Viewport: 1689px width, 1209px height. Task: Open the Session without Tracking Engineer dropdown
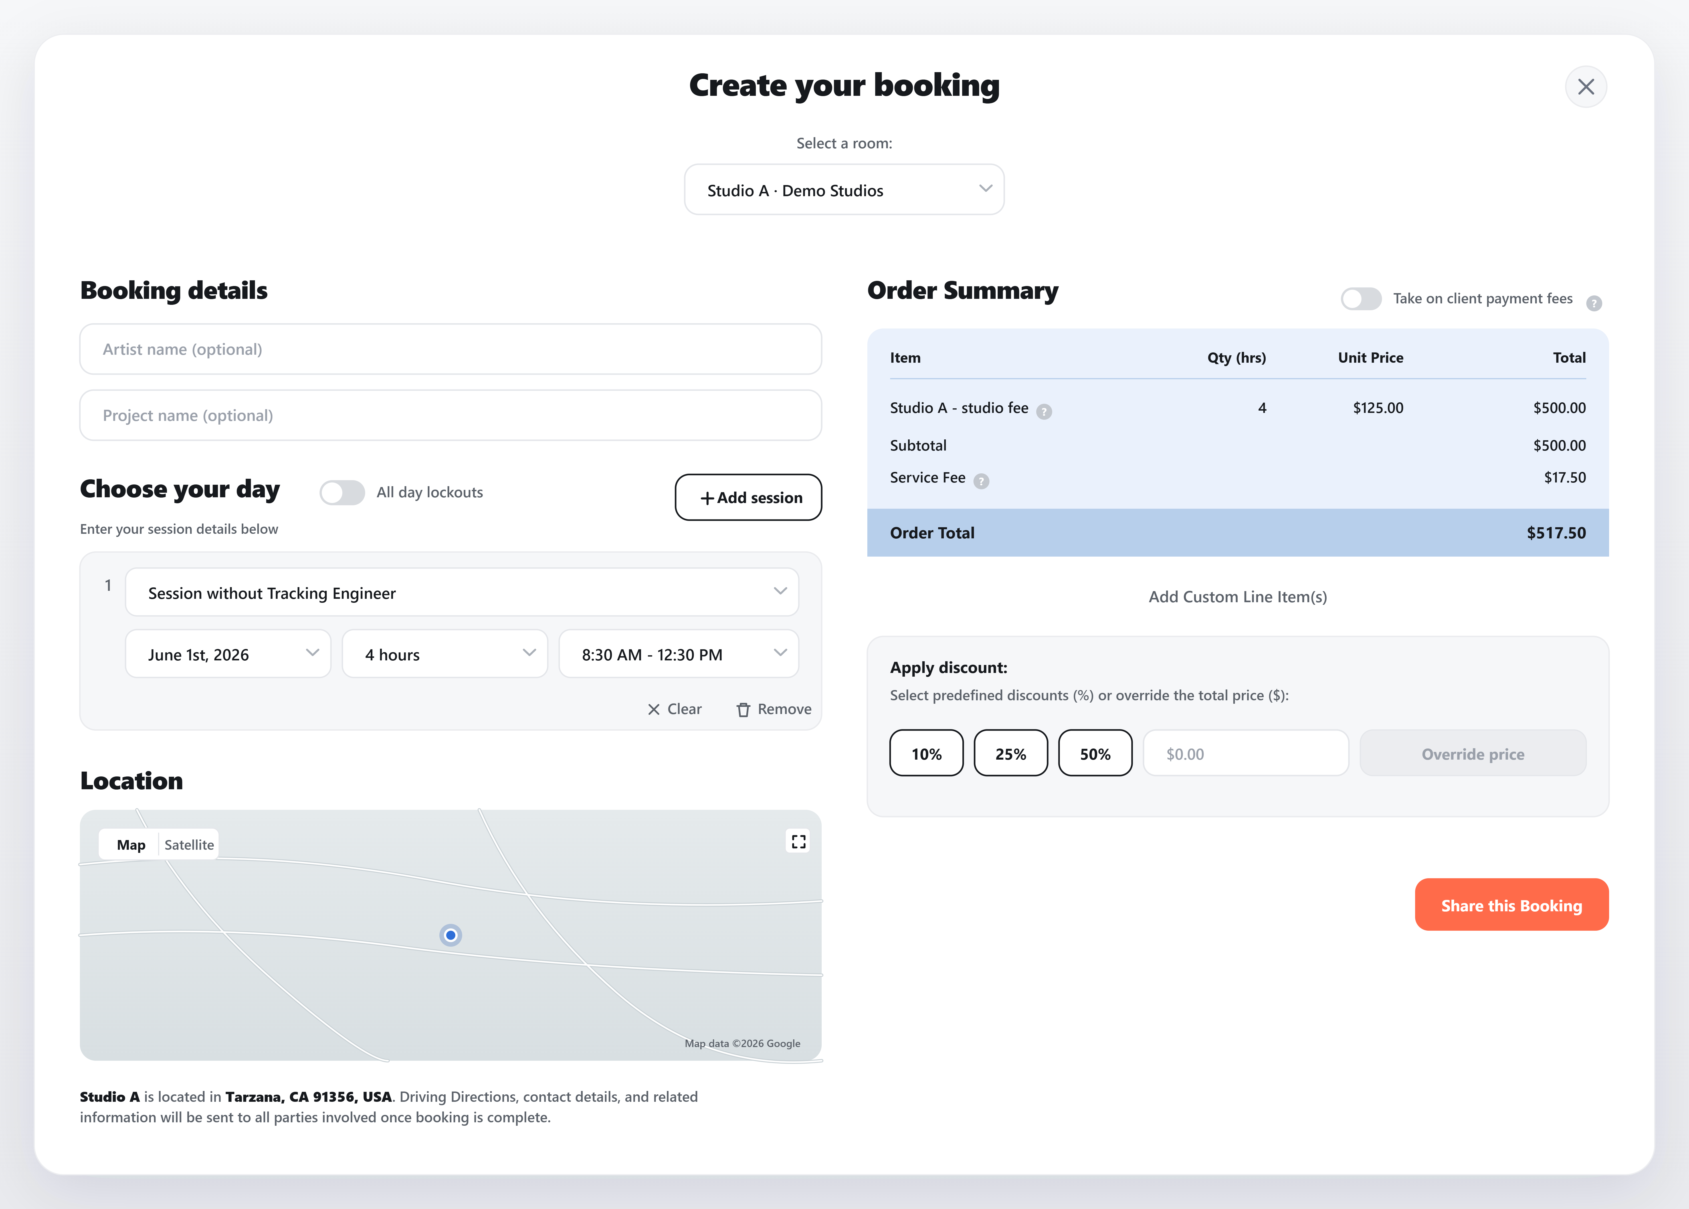pyautogui.click(x=462, y=593)
